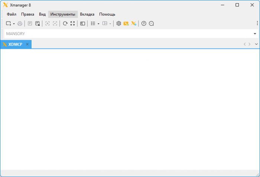The width and height of the screenshot is (260, 177).
Task: Expand the list view dropdown arrow
Action: [98, 24]
